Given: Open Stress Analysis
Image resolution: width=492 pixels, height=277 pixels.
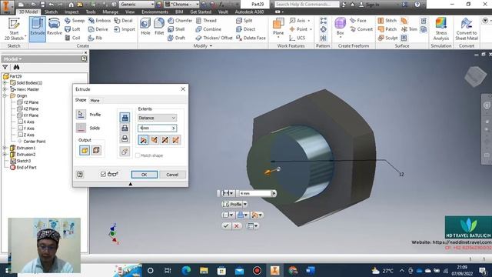Looking at the screenshot, I should [x=440, y=29].
